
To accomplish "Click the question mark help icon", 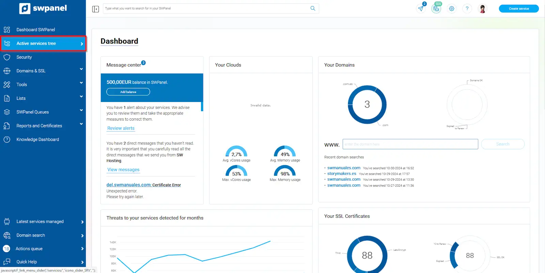I will pyautogui.click(x=467, y=9).
